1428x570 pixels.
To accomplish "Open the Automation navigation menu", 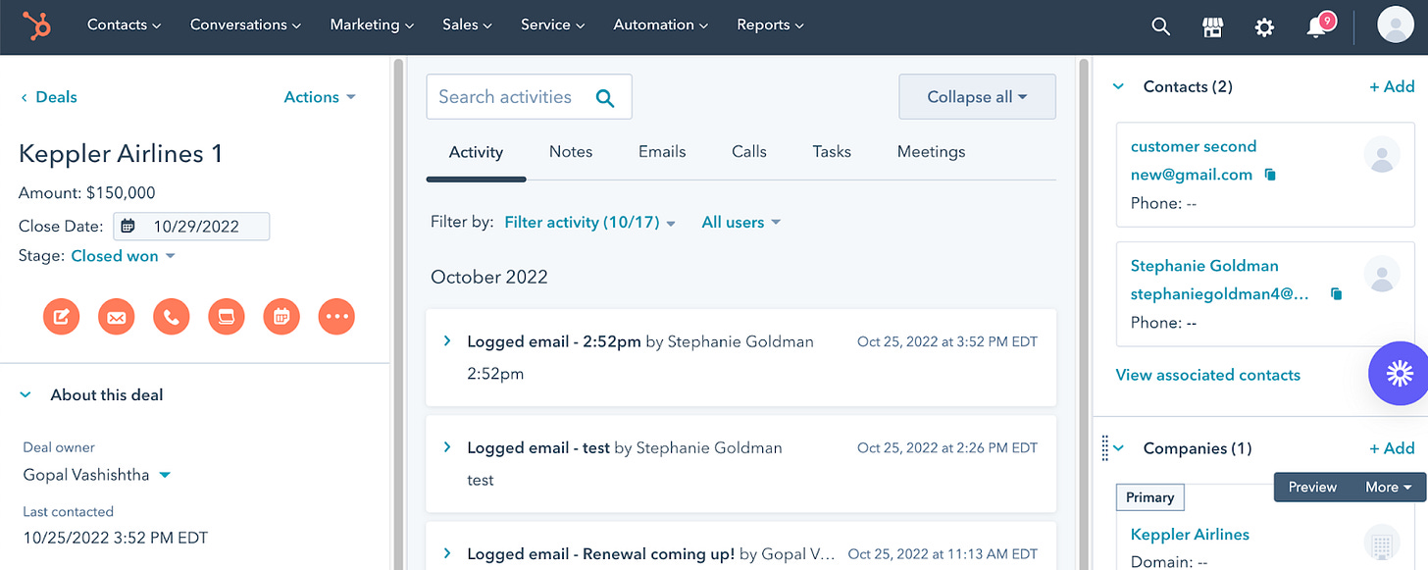I will [x=661, y=25].
